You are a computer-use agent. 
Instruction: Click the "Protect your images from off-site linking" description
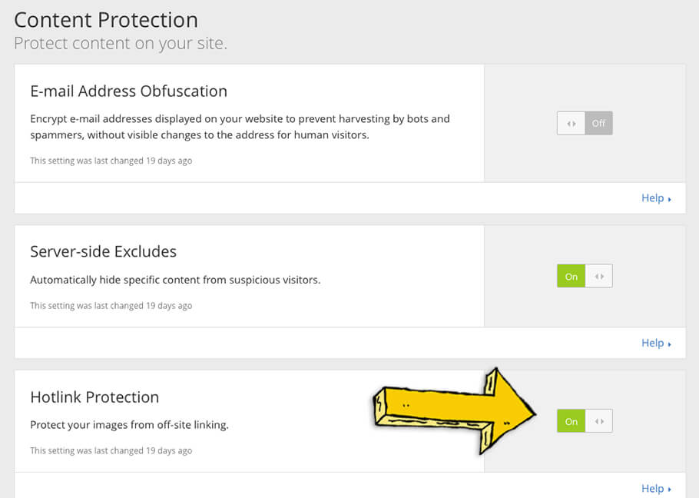[x=129, y=424]
